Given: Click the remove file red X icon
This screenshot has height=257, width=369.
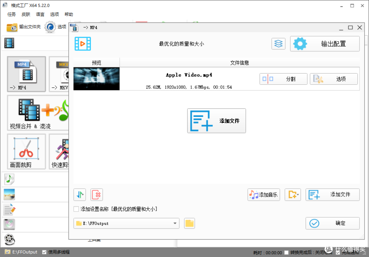Looking at the screenshot, I should [x=96, y=195].
